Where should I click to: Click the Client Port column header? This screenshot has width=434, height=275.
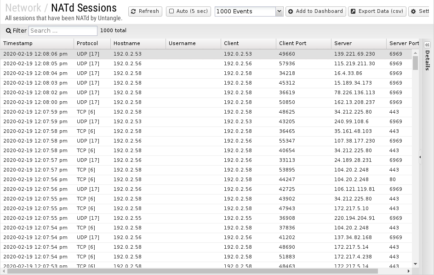[x=303, y=43]
